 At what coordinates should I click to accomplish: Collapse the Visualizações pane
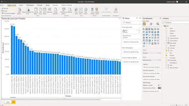click(x=160, y=18)
